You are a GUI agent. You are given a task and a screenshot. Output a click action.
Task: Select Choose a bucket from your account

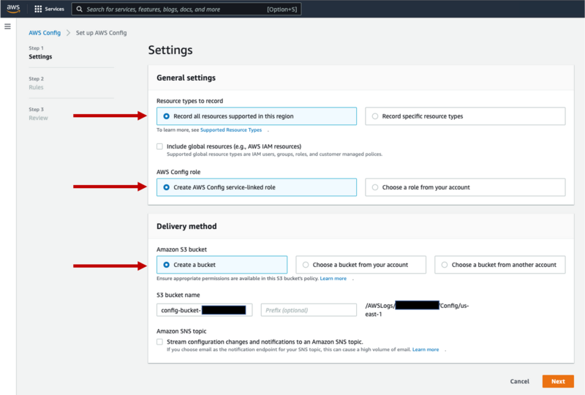click(361, 265)
